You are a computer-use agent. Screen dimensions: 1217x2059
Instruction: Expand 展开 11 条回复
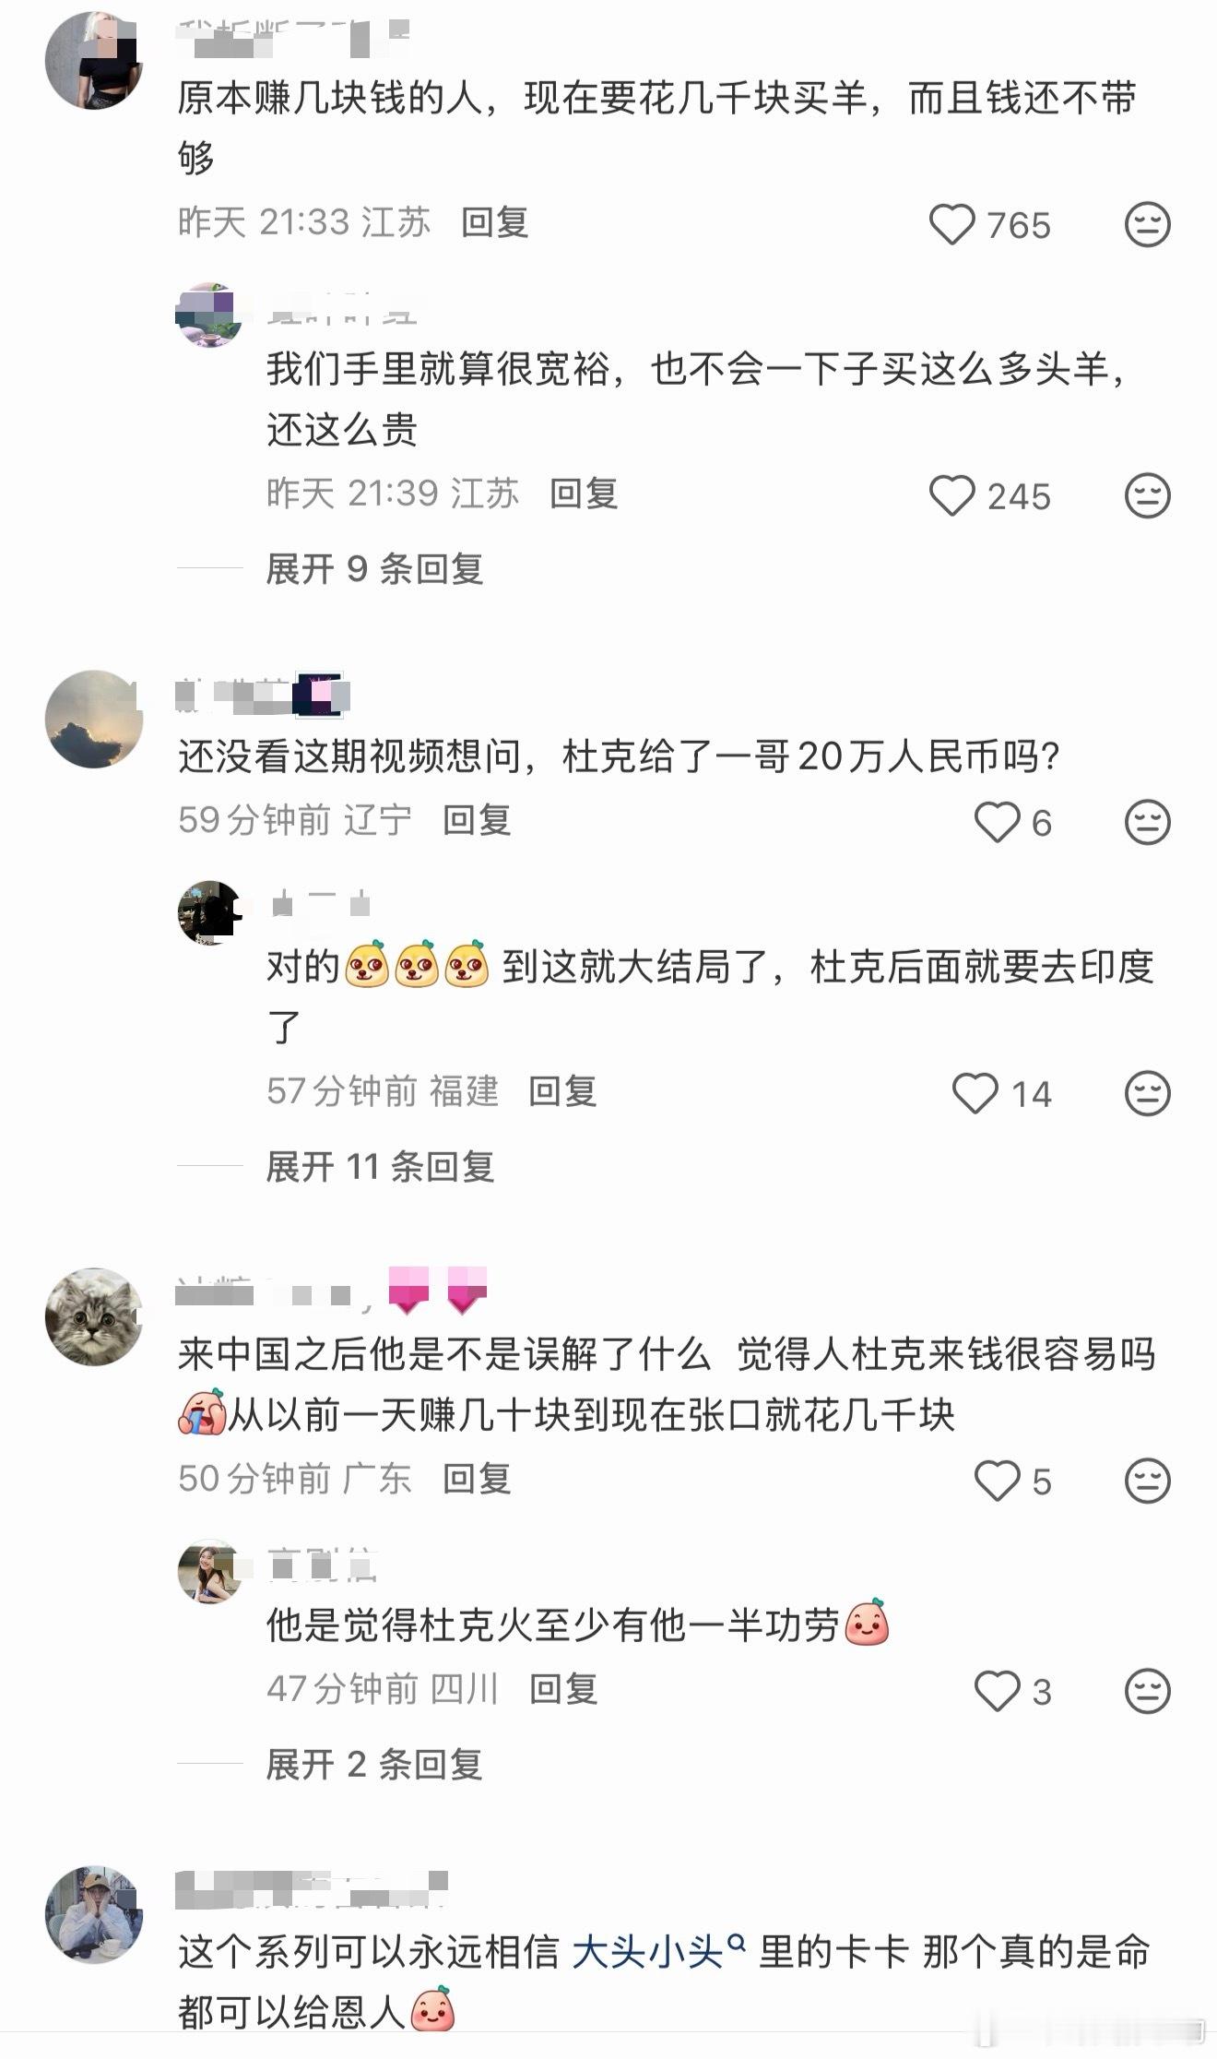click(380, 1167)
